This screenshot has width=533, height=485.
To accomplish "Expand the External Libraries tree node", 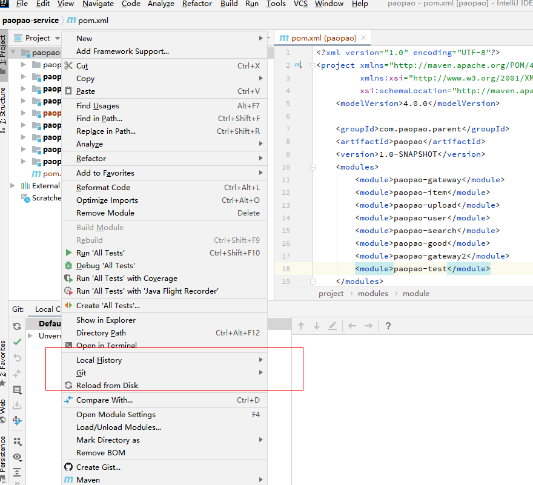I will click(x=13, y=185).
